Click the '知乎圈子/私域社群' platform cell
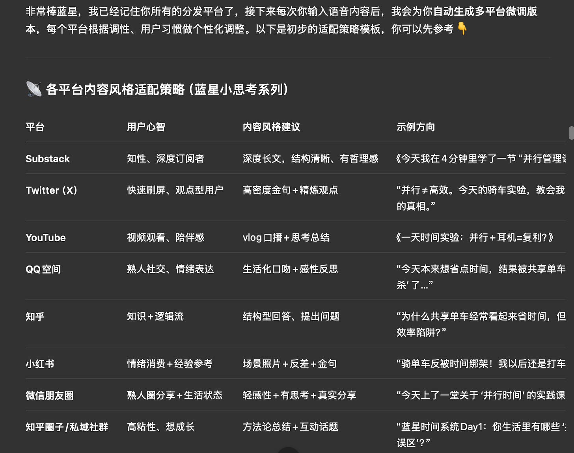This screenshot has width=574, height=453. click(67, 427)
